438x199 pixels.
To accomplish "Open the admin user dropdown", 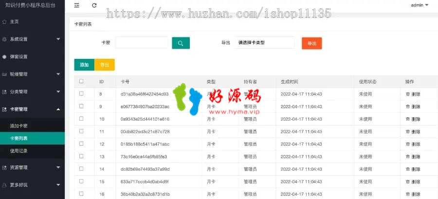I will (x=420, y=5).
